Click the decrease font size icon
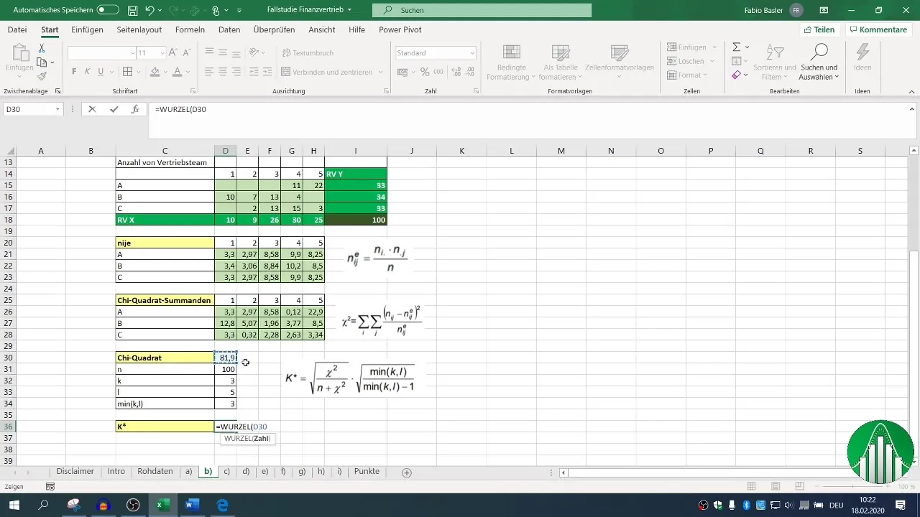 (188, 53)
